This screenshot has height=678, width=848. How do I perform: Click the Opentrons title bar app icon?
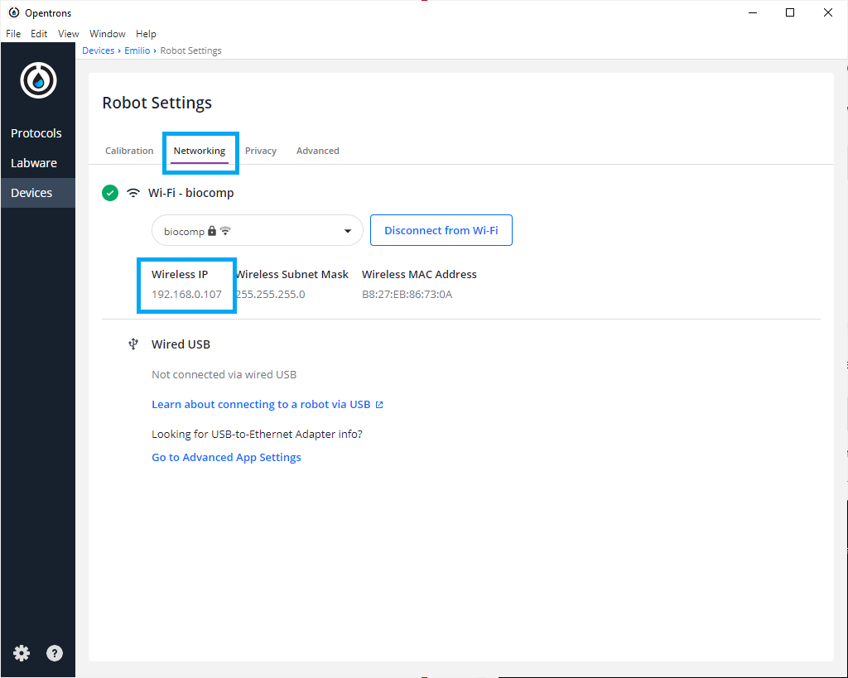(14, 12)
